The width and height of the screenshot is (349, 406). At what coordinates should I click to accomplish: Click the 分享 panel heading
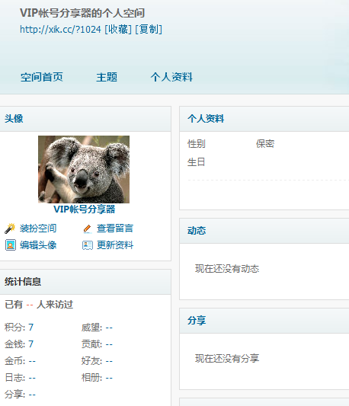(x=197, y=321)
